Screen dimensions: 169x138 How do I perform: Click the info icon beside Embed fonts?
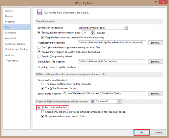click(x=67, y=107)
